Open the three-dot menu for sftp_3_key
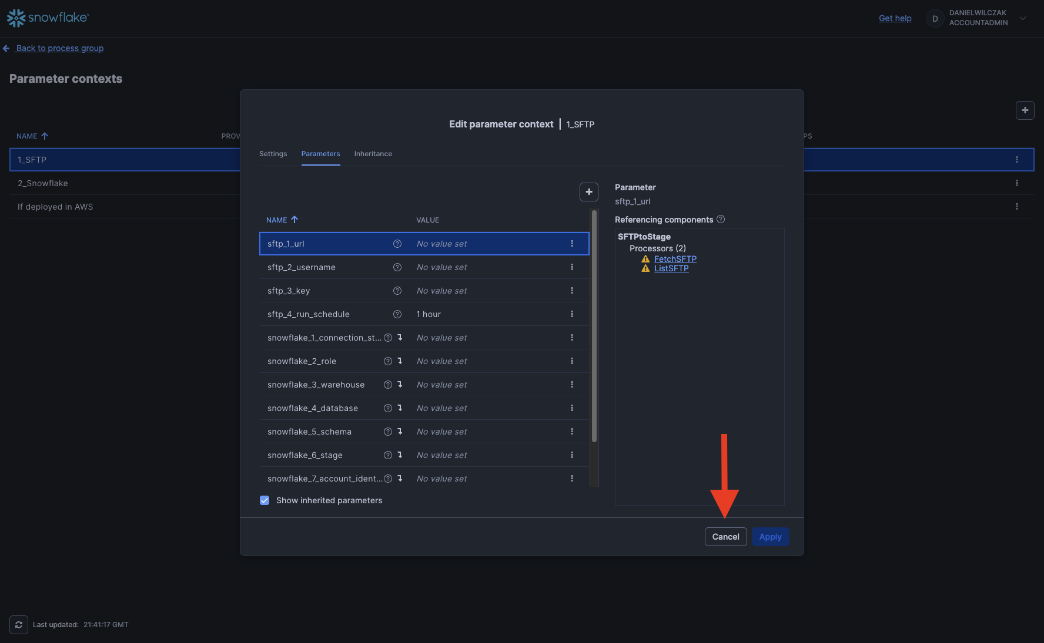 [x=572, y=291]
